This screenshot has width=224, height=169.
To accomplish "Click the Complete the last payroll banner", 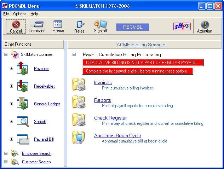I will 138,71.
